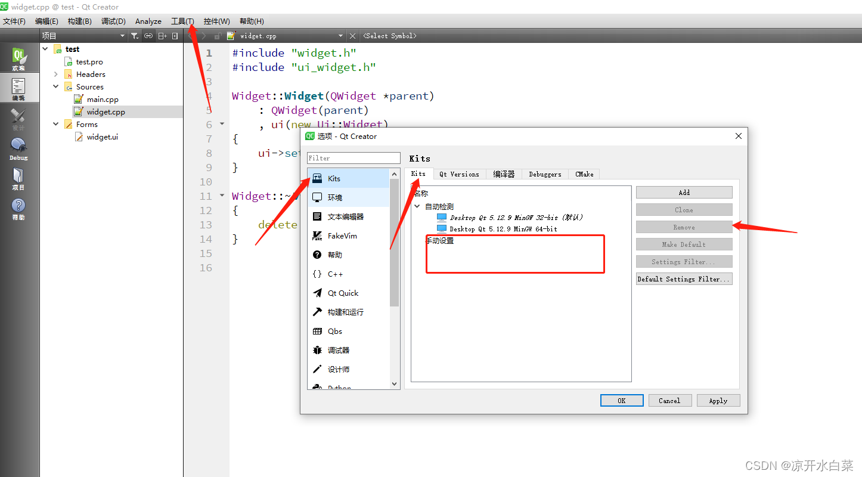Open the 文件(F) menu

[14, 21]
